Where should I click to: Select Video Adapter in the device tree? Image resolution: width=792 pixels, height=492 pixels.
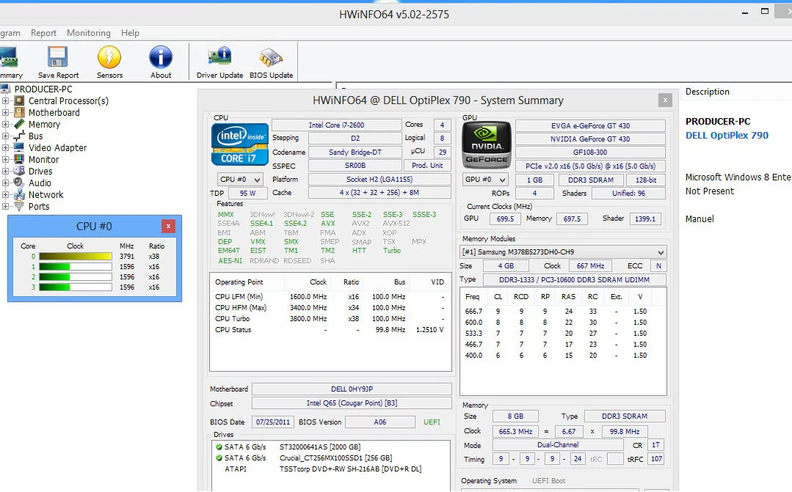(57, 148)
